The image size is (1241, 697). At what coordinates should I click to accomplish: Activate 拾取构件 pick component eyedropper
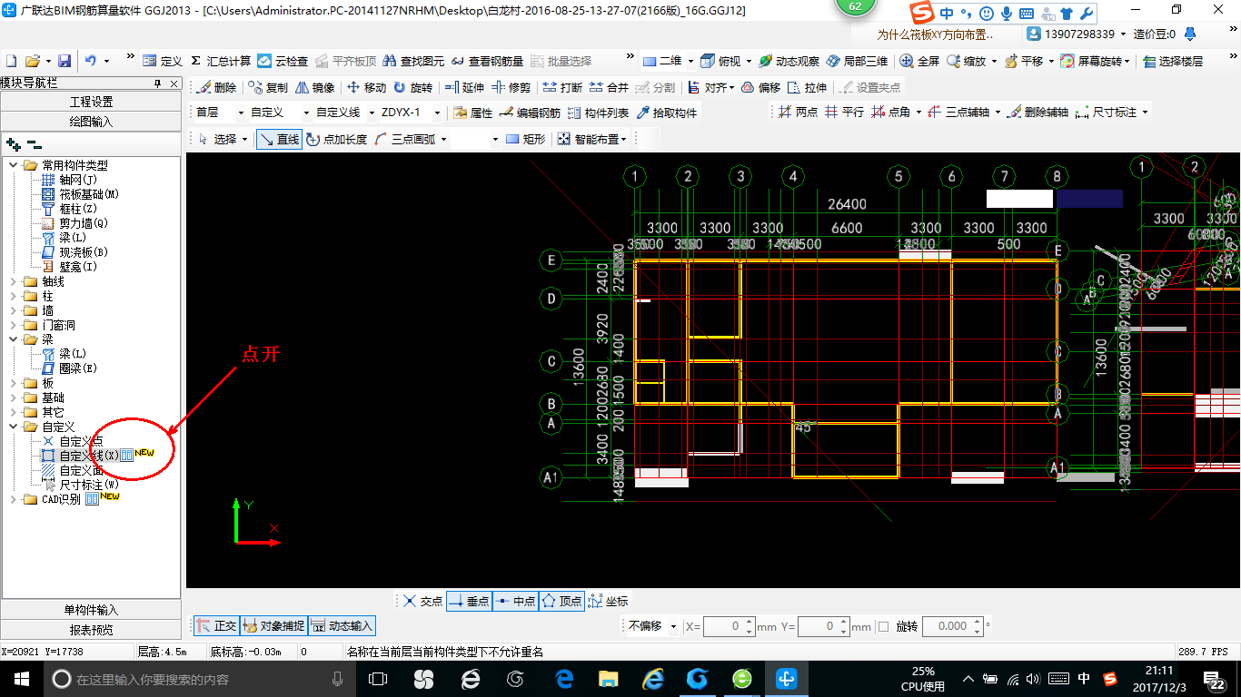tap(667, 113)
